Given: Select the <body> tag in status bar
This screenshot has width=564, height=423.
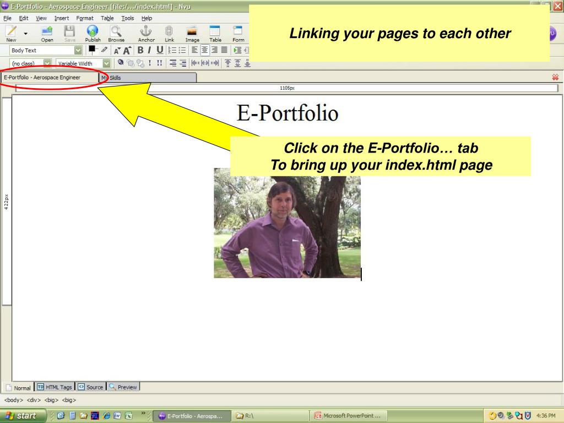Looking at the screenshot, I should (14, 400).
